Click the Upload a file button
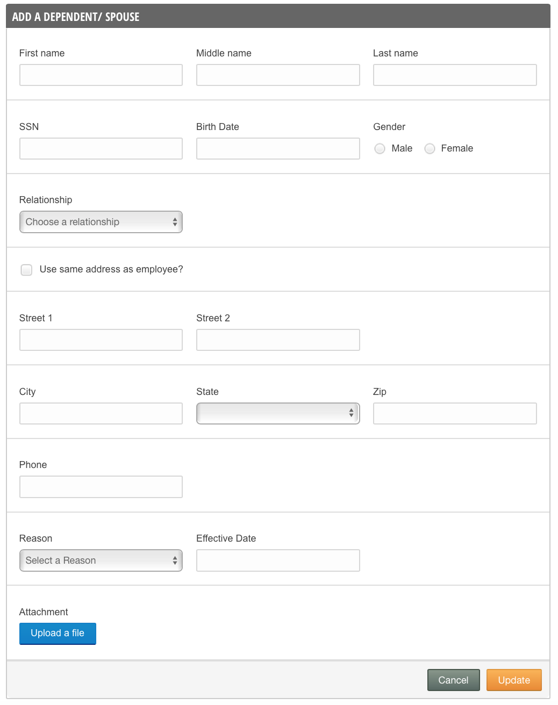This screenshot has width=558, height=705. click(x=58, y=634)
